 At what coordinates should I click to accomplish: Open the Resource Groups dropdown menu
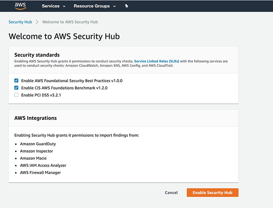click(95, 6)
